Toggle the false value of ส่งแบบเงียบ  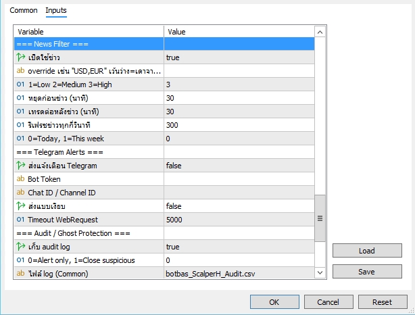(x=239, y=206)
